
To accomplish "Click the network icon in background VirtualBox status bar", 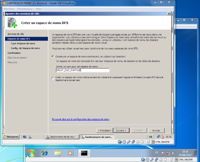I will 157,160.
